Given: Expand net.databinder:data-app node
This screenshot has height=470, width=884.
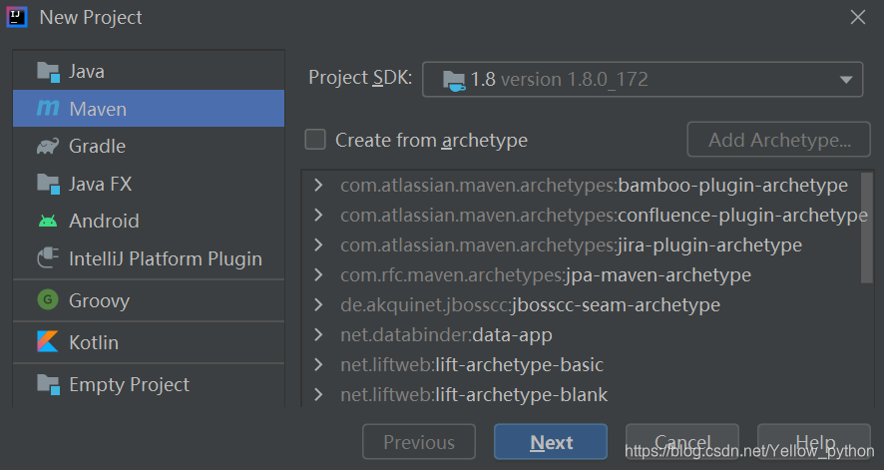Looking at the screenshot, I should pos(318,334).
